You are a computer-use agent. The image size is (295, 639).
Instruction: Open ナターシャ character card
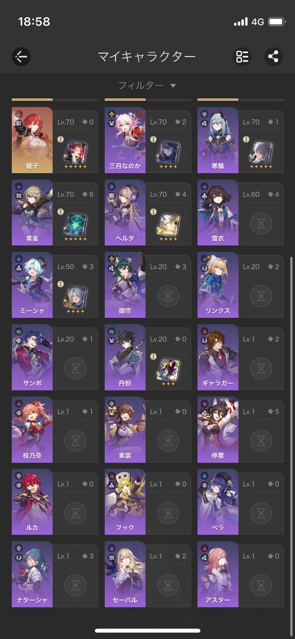[x=55, y=574]
